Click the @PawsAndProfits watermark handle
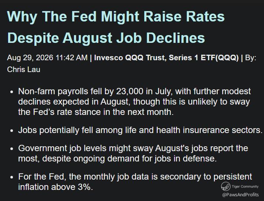This screenshot has height=201, width=264. [240, 195]
